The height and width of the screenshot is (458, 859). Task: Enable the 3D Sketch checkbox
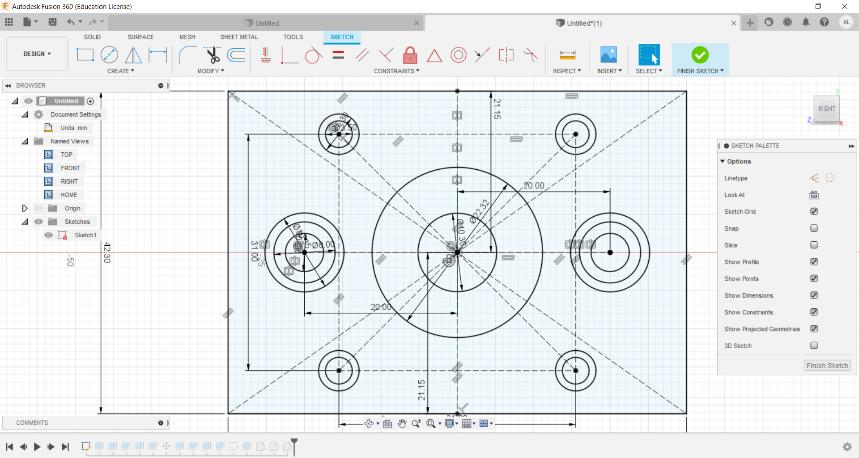pos(814,345)
